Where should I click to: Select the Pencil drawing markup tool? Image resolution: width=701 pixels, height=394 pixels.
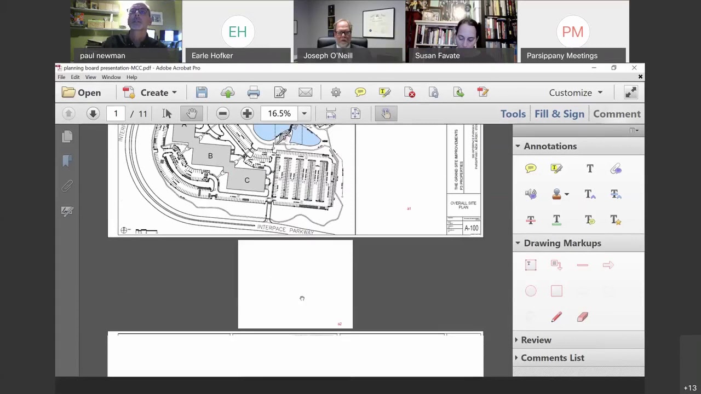556,317
